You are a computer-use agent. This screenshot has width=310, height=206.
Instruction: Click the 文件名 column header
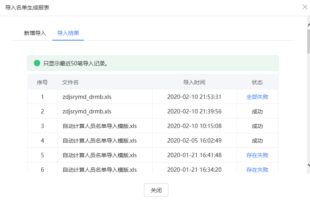click(70, 82)
